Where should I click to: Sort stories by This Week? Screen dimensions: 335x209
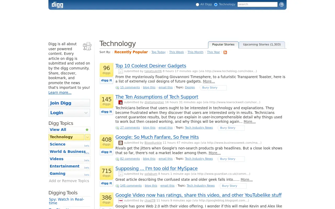177,52
